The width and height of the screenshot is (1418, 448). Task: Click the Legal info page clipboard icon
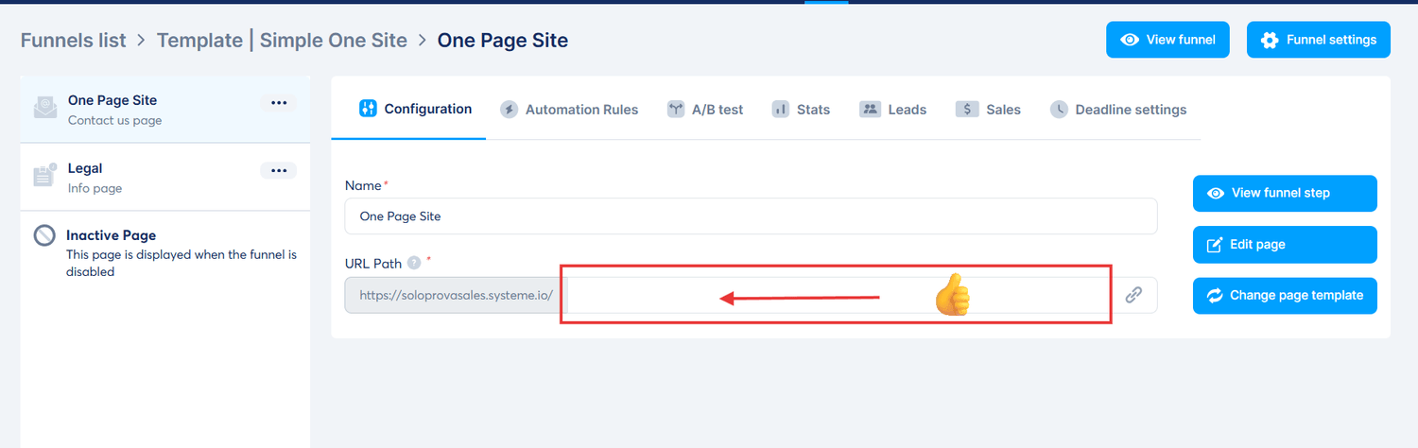pyautogui.click(x=44, y=176)
